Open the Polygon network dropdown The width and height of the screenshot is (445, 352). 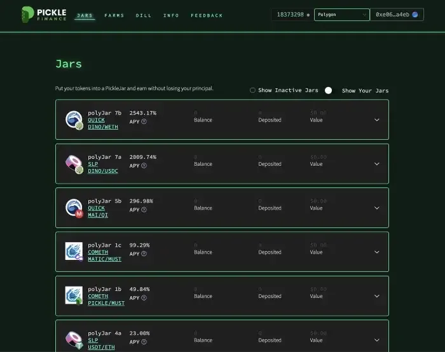[342, 15]
